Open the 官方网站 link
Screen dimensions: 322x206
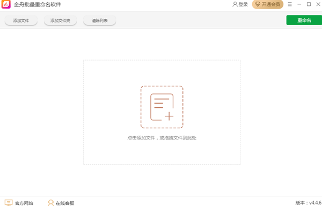[x=24, y=203]
